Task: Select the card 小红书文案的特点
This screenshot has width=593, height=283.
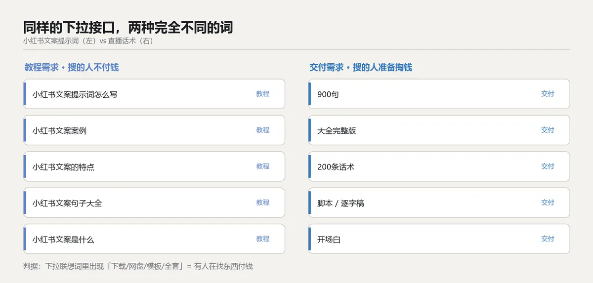Action: coord(154,166)
